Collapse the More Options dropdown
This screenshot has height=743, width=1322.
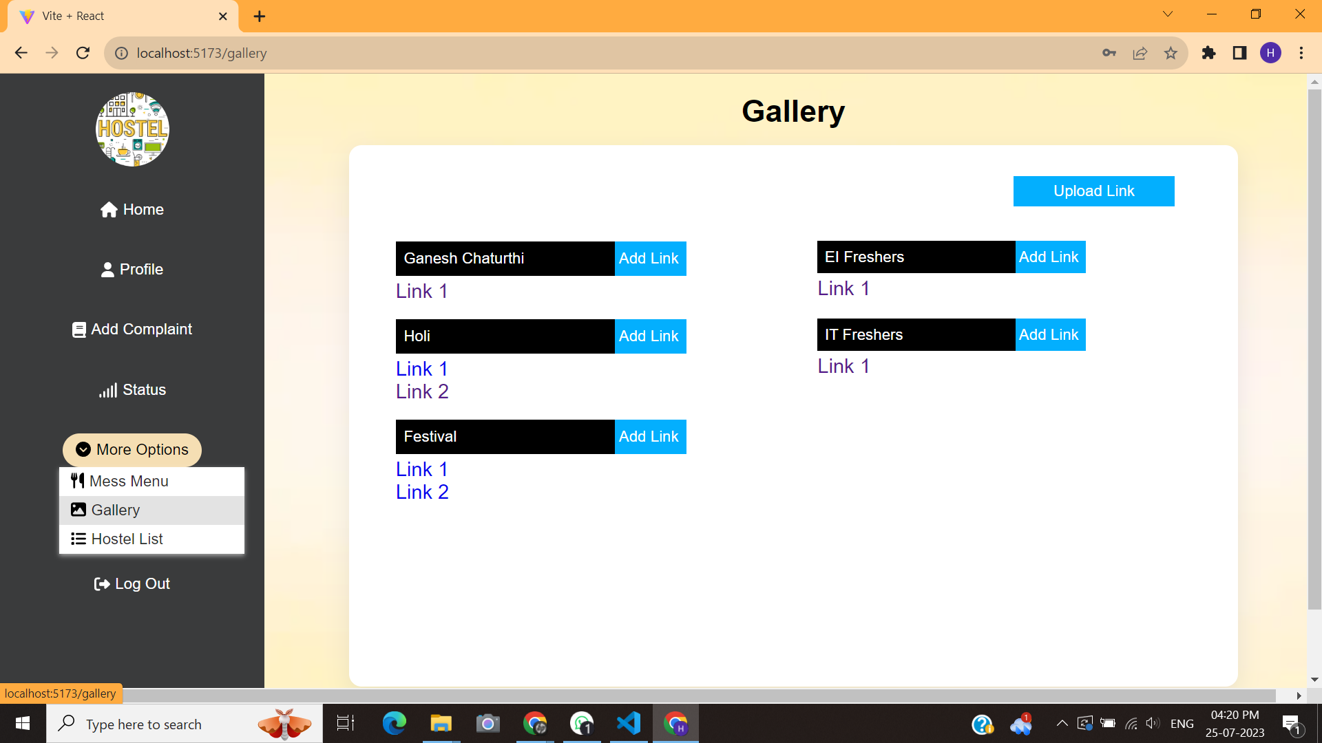131,449
